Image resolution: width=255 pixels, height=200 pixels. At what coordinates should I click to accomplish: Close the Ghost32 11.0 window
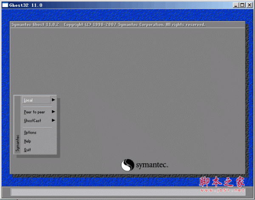pos(249,5)
